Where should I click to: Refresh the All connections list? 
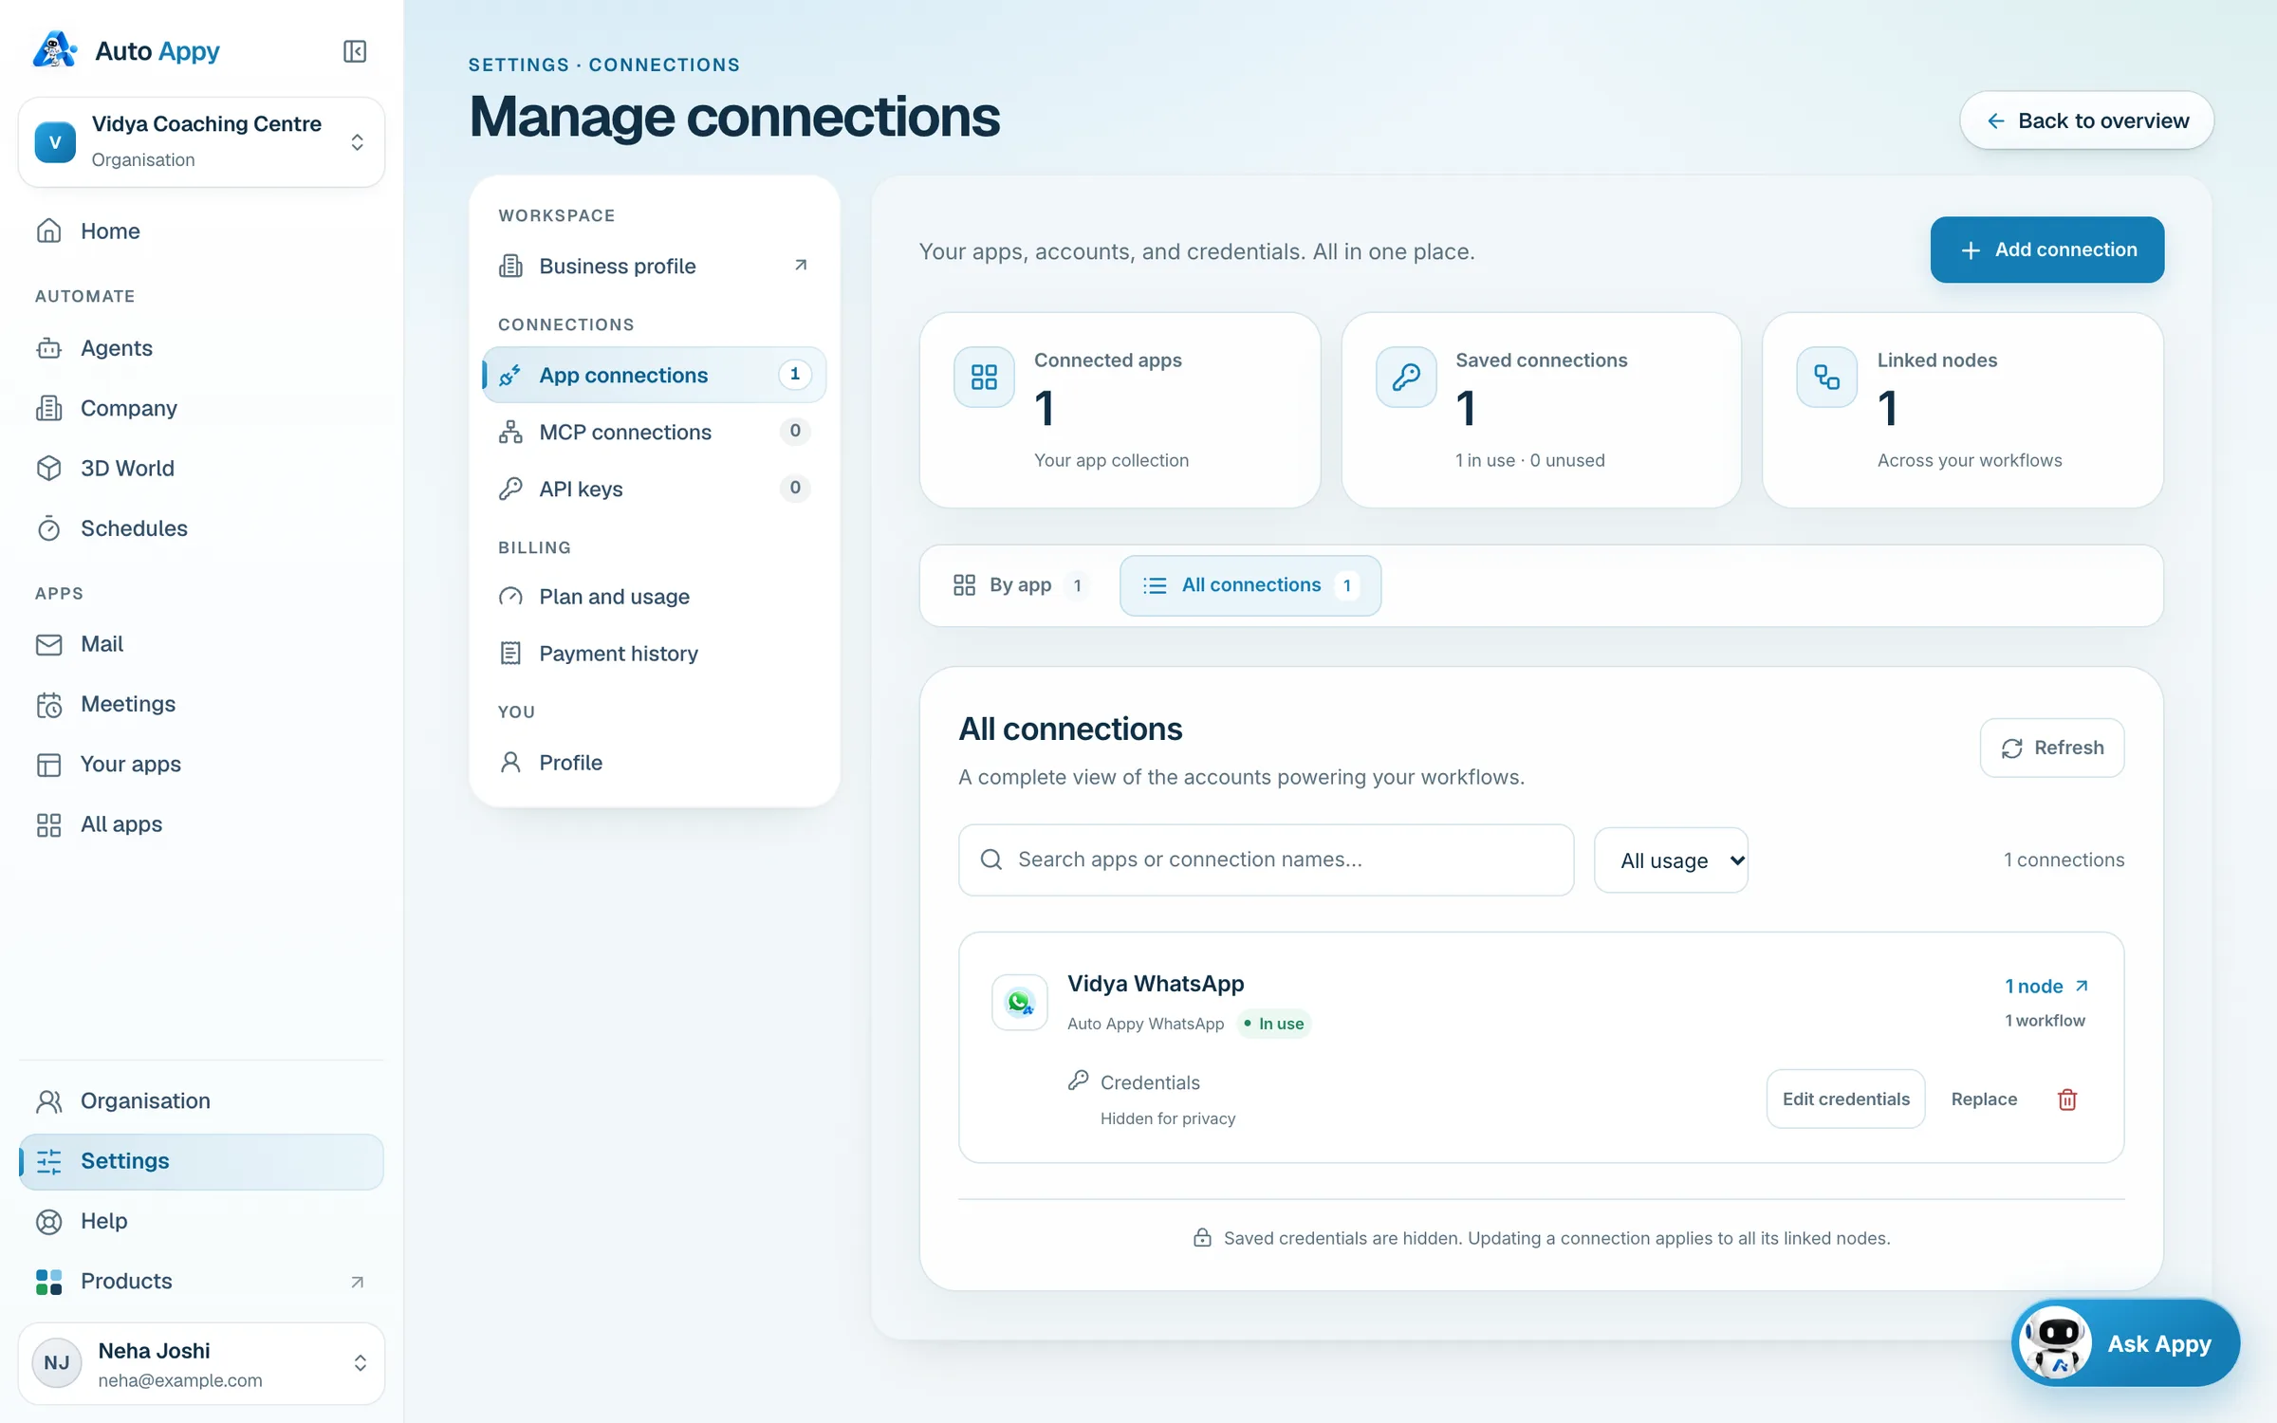coord(2052,748)
